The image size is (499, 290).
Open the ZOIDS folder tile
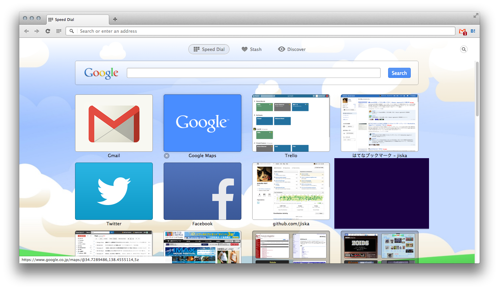(x=380, y=247)
